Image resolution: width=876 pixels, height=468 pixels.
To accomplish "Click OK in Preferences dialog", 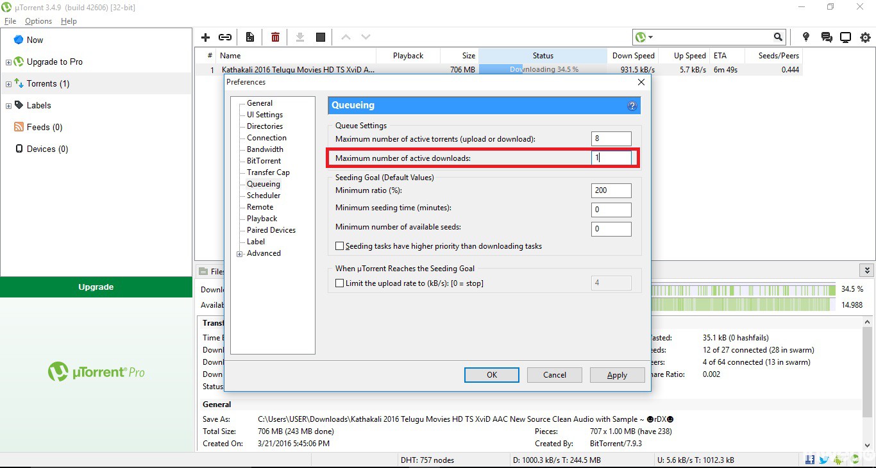I will point(492,375).
